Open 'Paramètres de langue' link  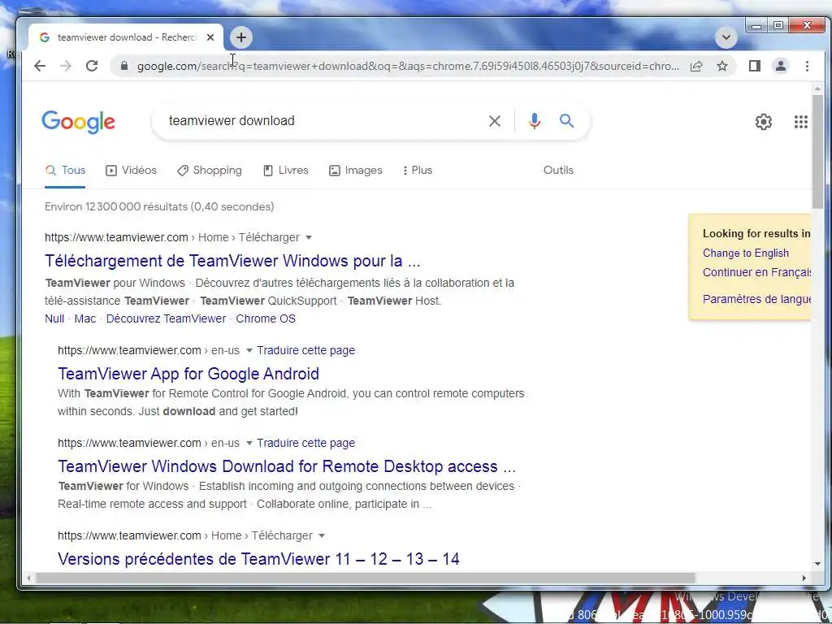[756, 299]
